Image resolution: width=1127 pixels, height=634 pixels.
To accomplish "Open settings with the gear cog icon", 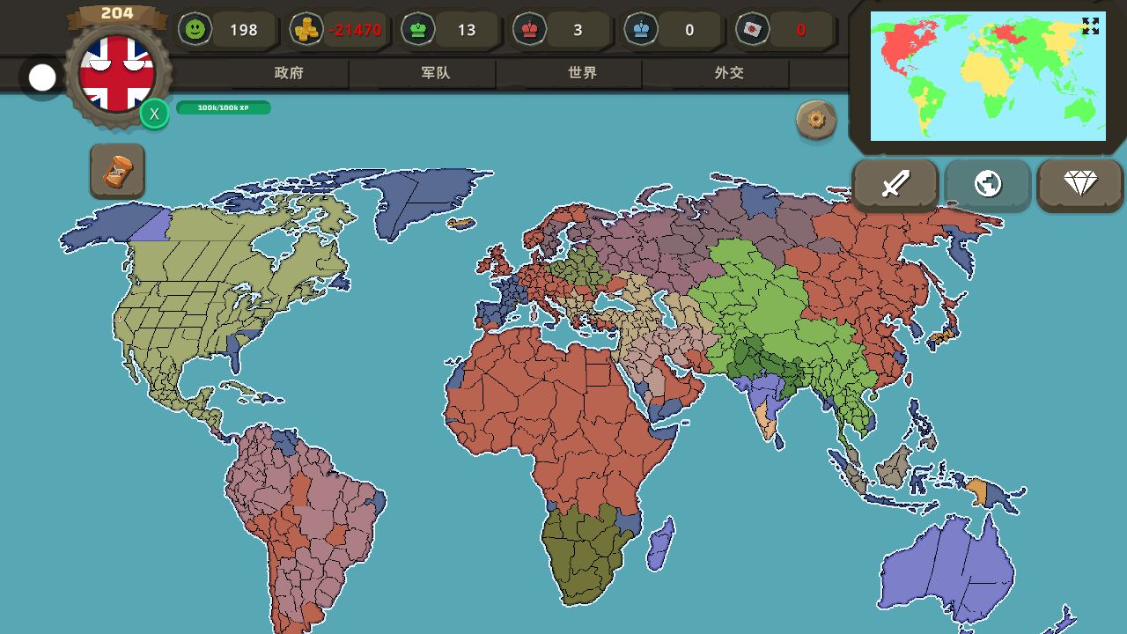I will click(x=816, y=120).
